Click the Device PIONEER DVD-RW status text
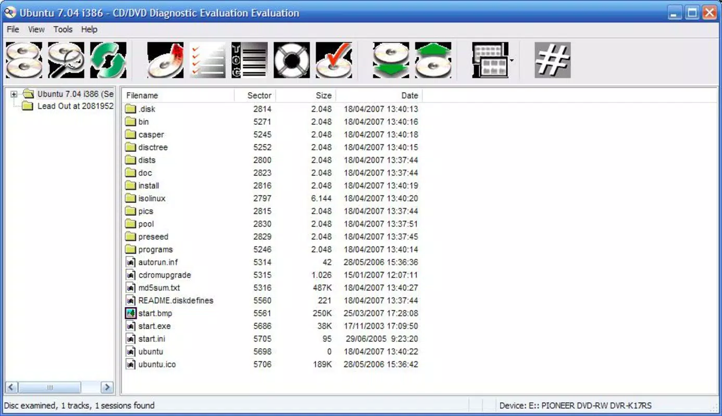The image size is (722, 416). [576, 406]
